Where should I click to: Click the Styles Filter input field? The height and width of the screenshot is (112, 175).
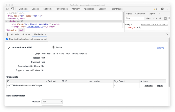point(134,18)
